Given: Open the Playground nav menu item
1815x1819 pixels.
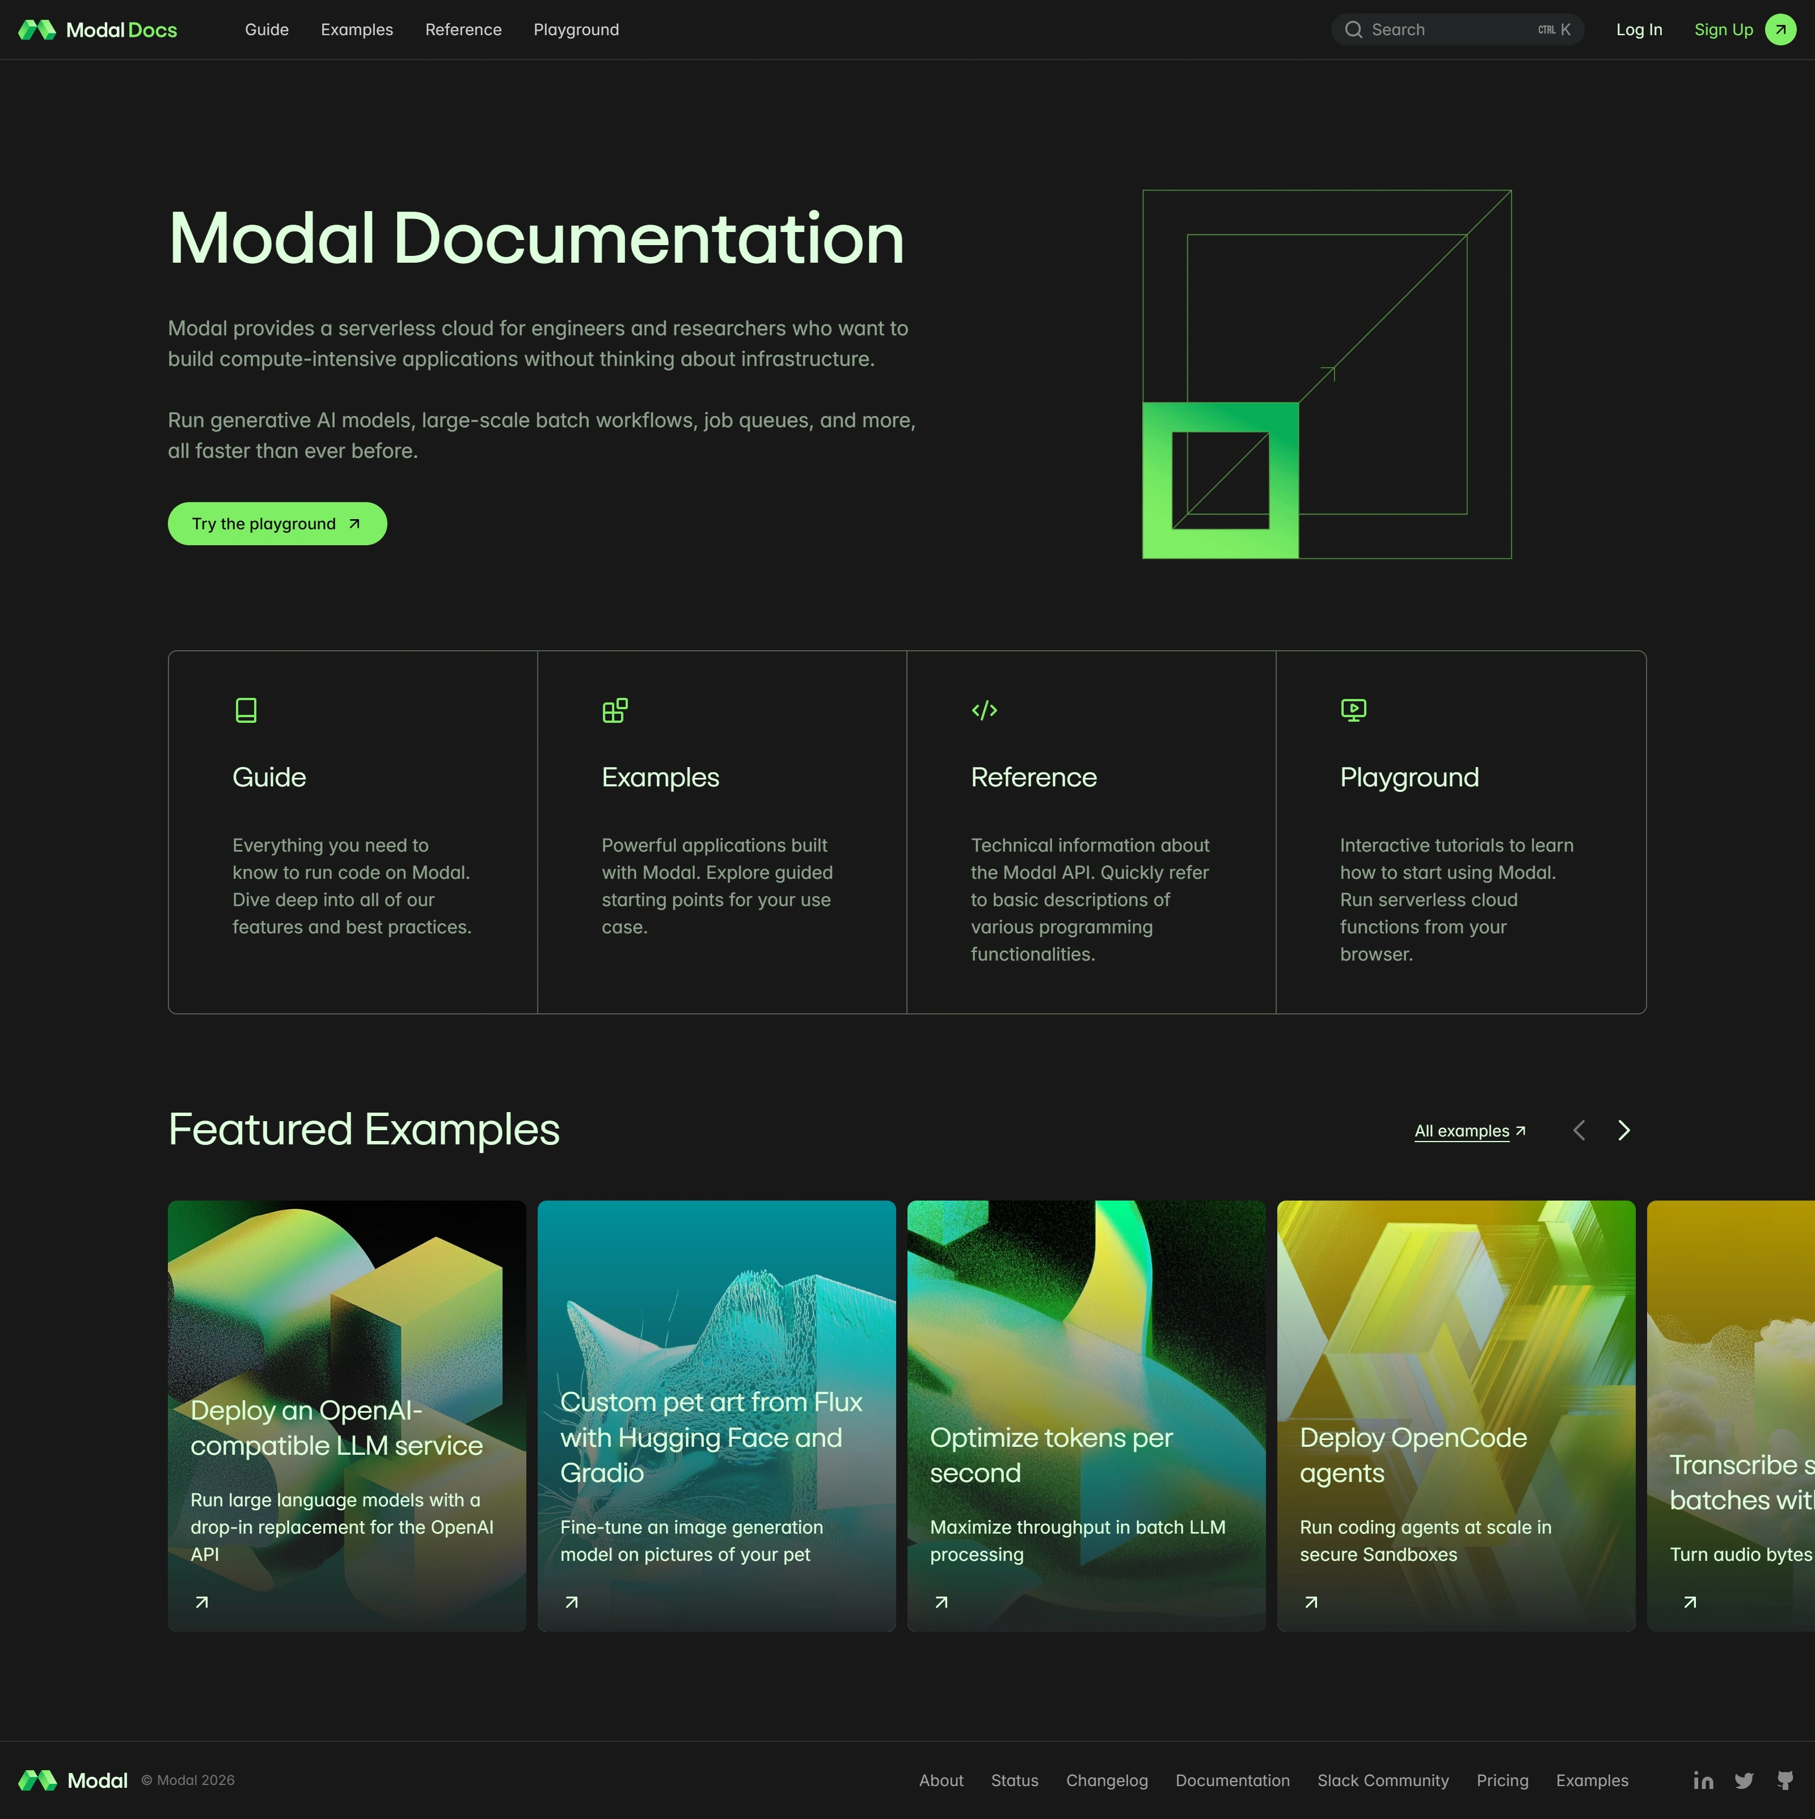Looking at the screenshot, I should coord(576,30).
